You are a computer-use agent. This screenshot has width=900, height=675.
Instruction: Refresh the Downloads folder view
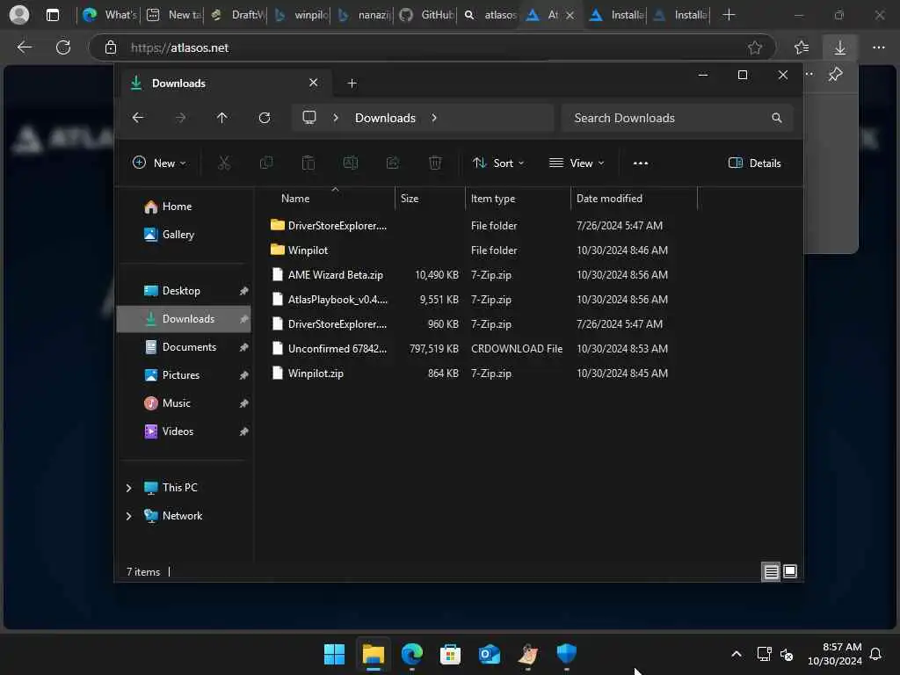click(x=265, y=118)
